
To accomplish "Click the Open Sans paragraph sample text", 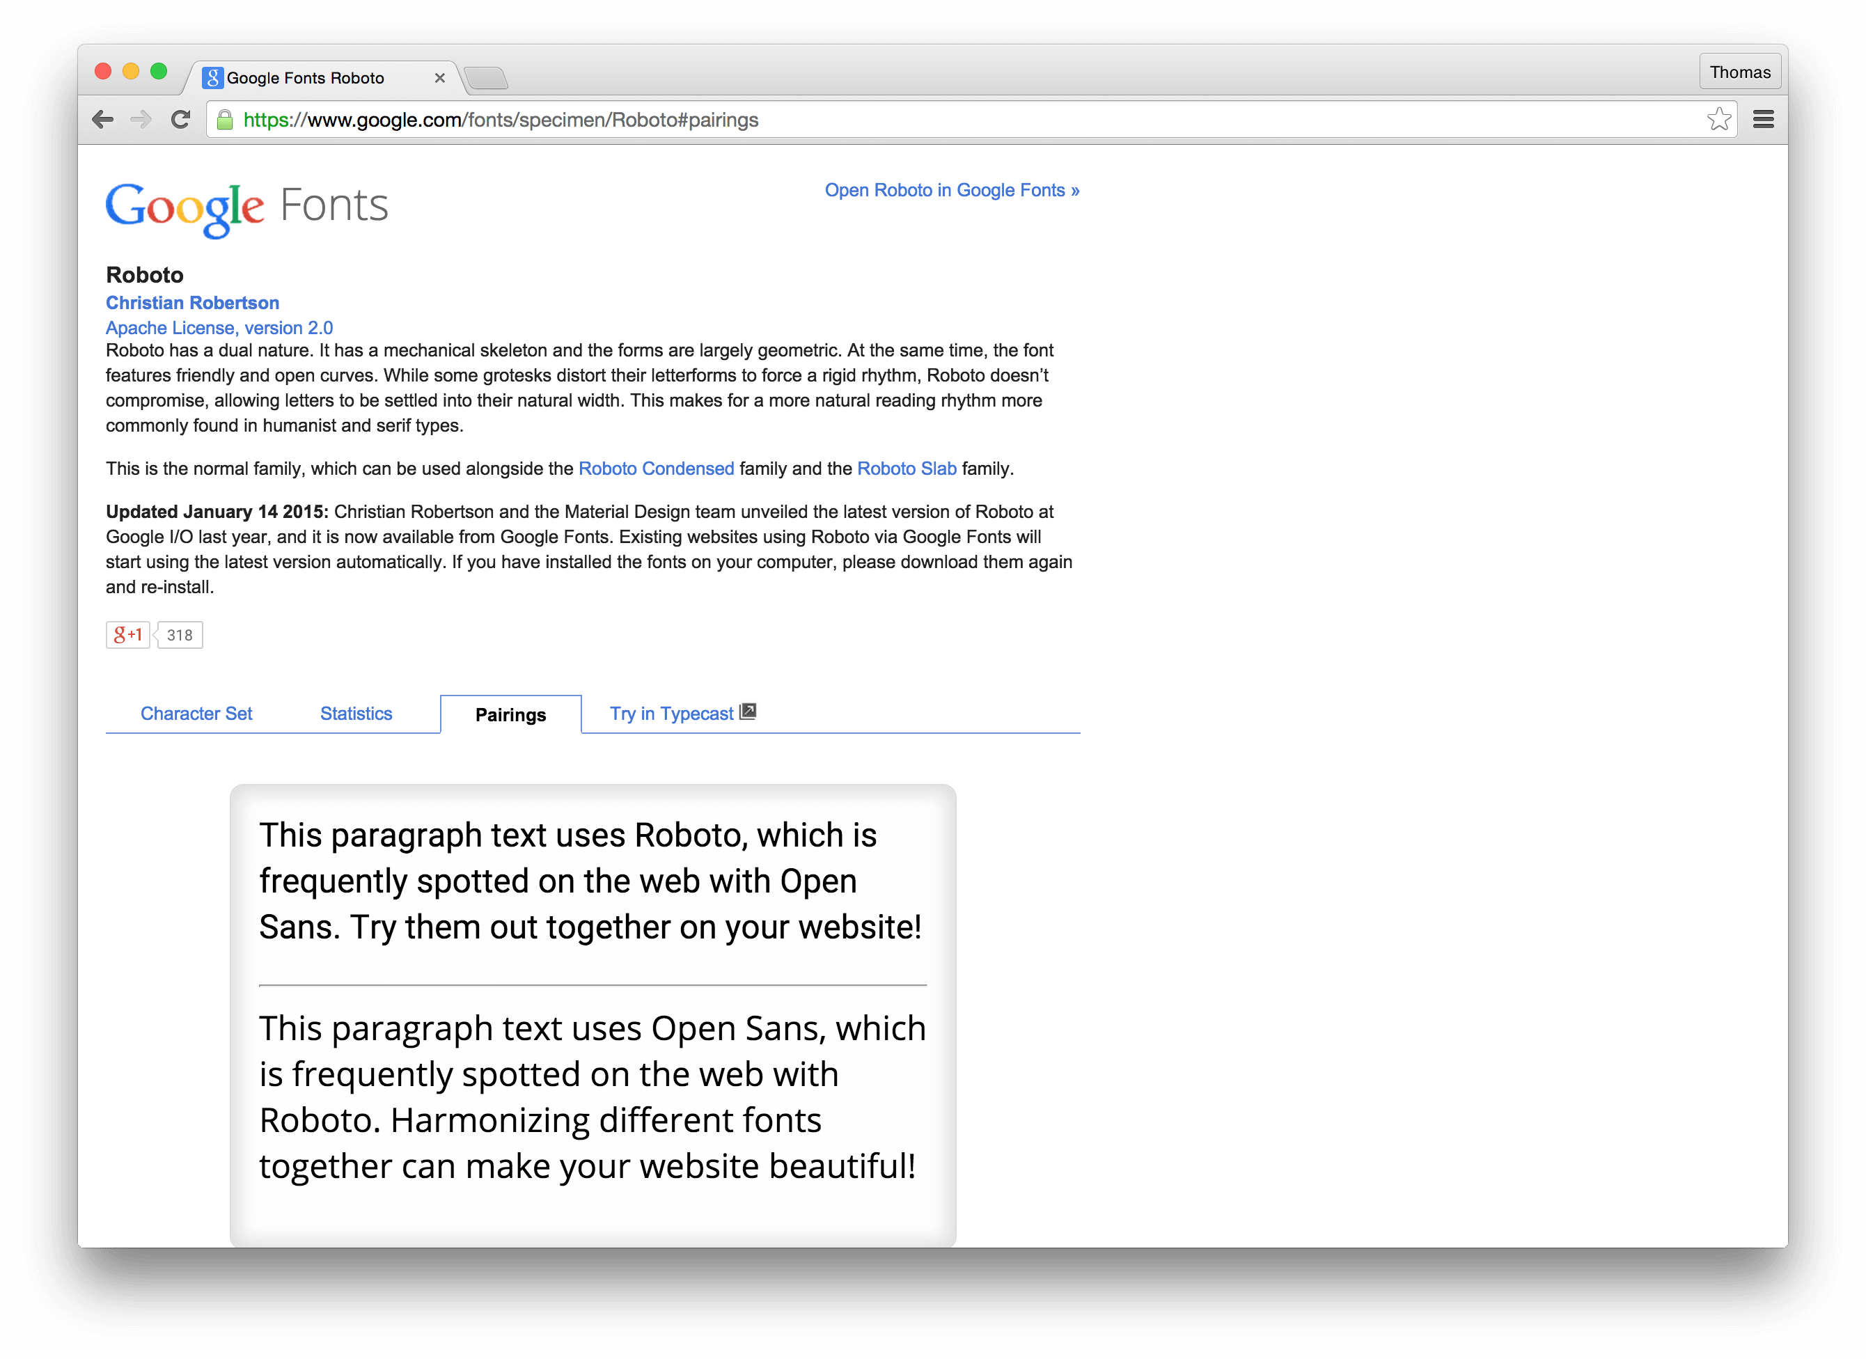I will tap(593, 1097).
